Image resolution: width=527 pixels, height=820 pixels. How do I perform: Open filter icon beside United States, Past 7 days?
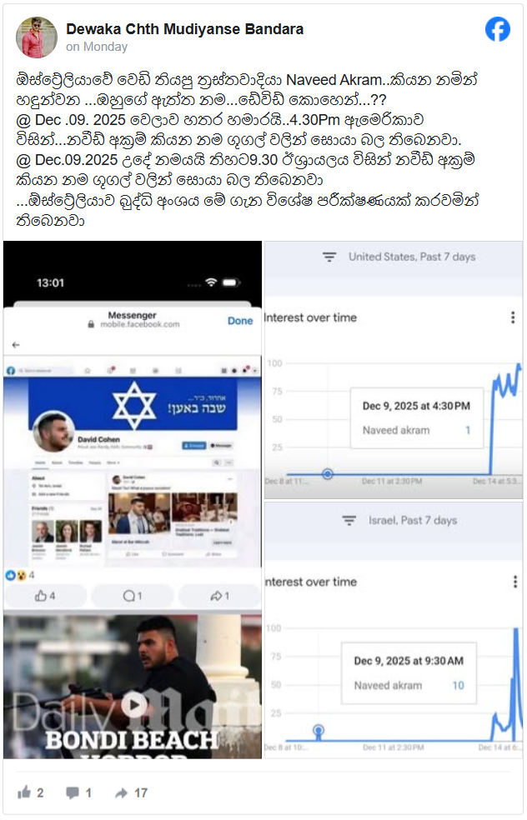point(329,257)
